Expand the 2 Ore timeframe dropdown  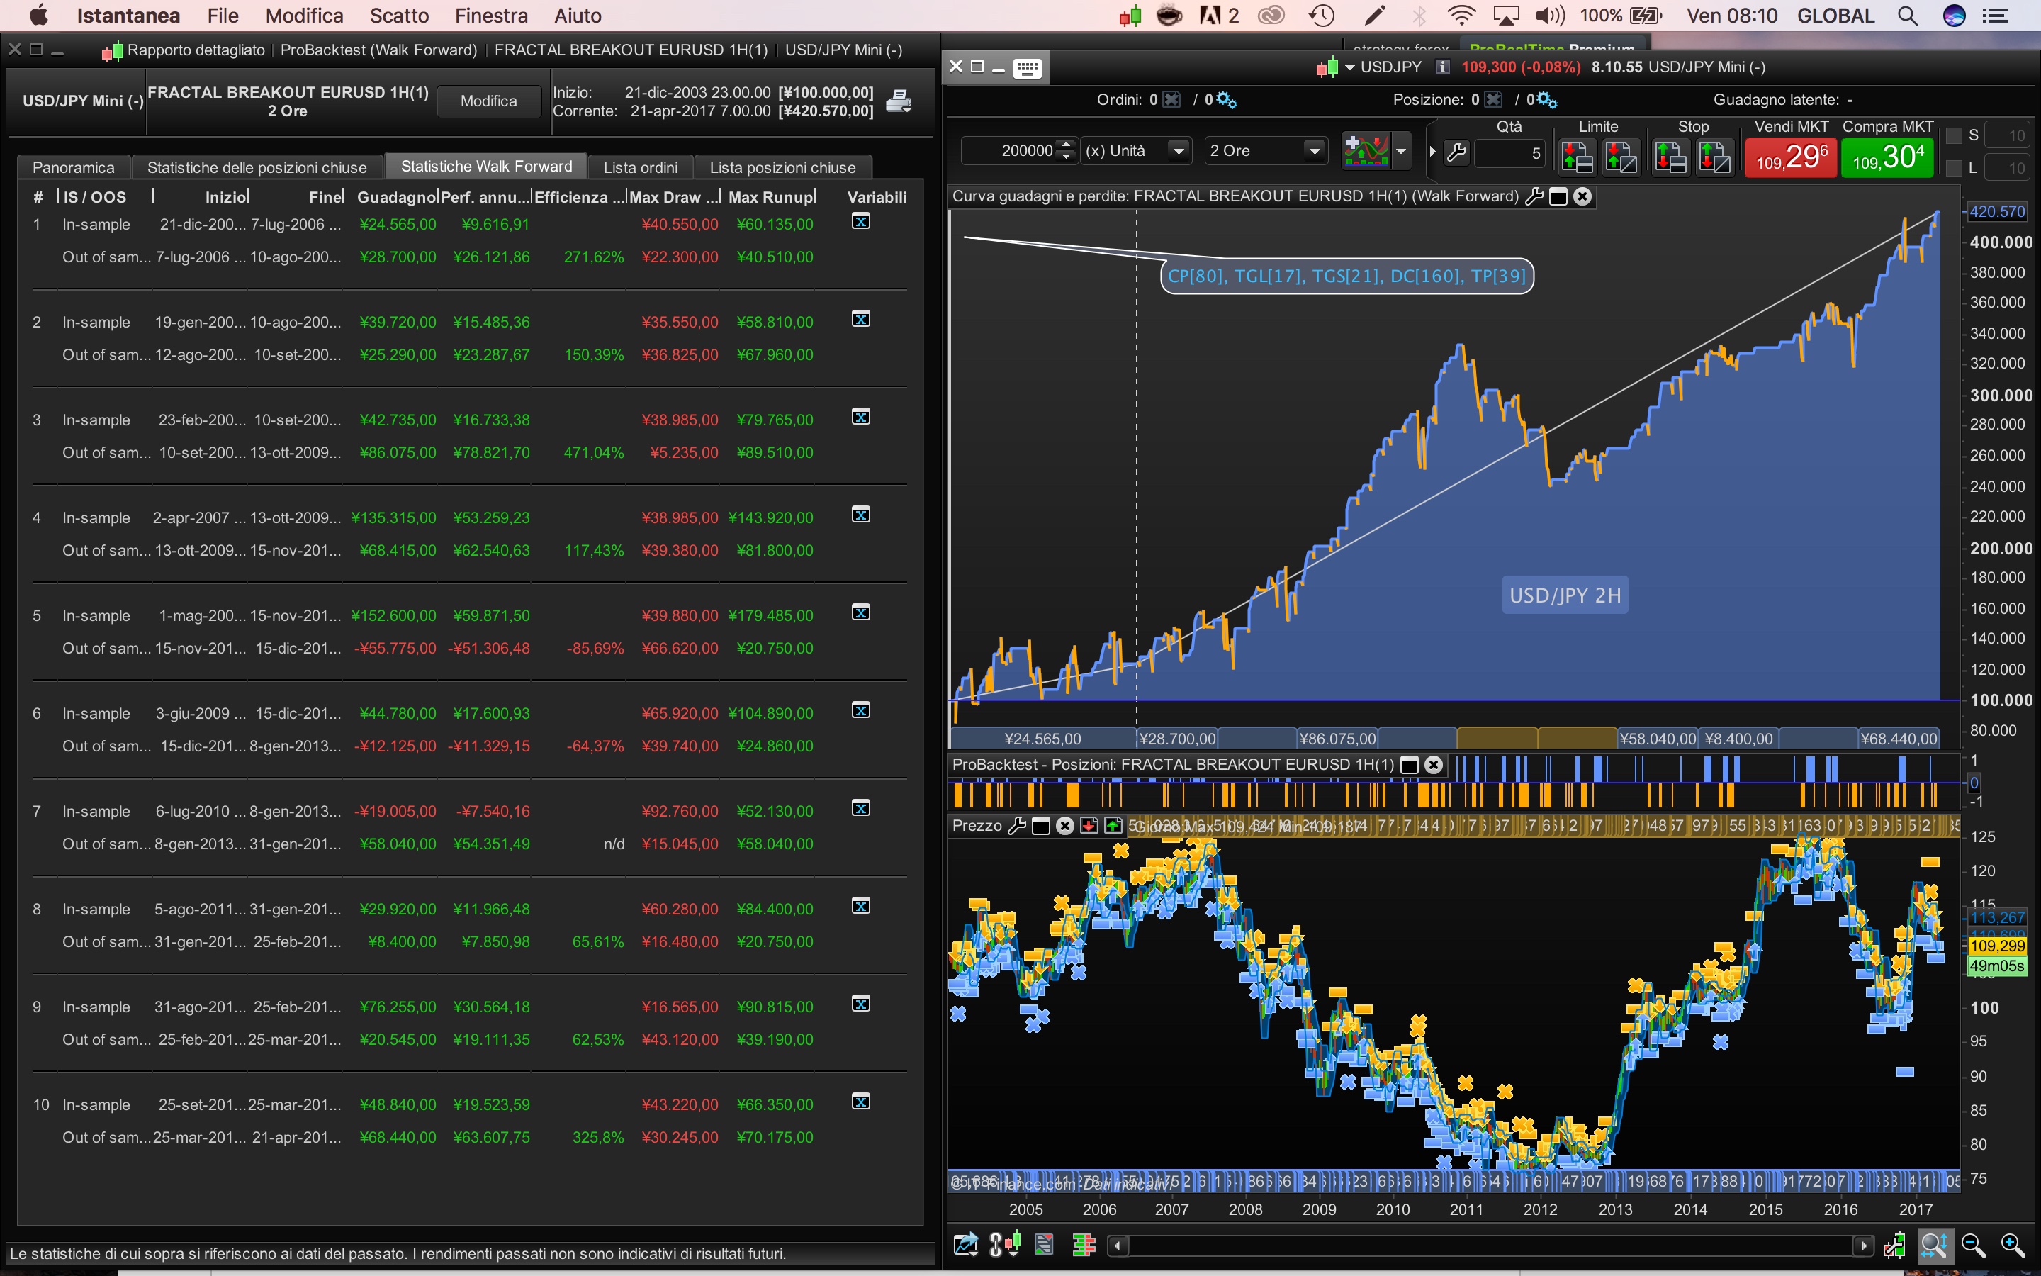coord(1313,151)
